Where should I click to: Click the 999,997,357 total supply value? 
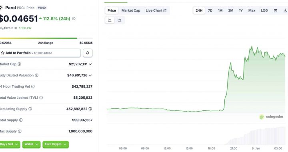pyautogui.click(x=82, y=120)
